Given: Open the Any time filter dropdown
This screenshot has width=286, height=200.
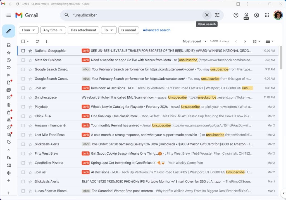Looking at the screenshot, I should (x=53, y=30).
